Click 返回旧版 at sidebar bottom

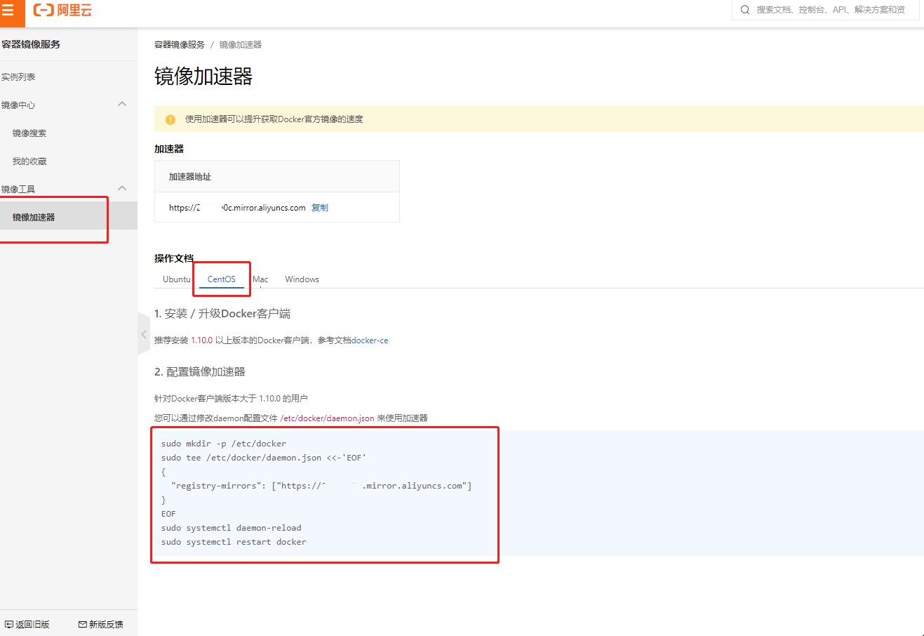[27, 624]
